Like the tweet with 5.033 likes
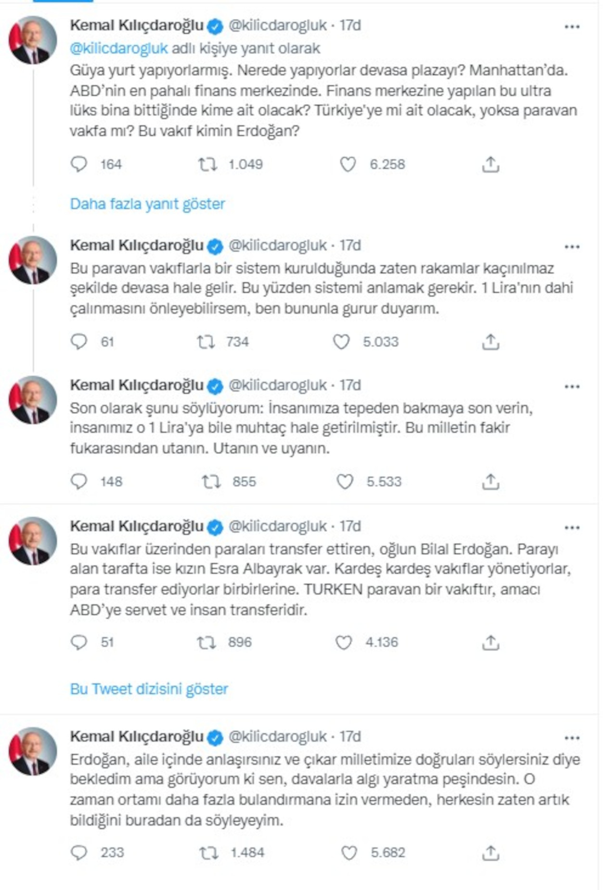 341,341
